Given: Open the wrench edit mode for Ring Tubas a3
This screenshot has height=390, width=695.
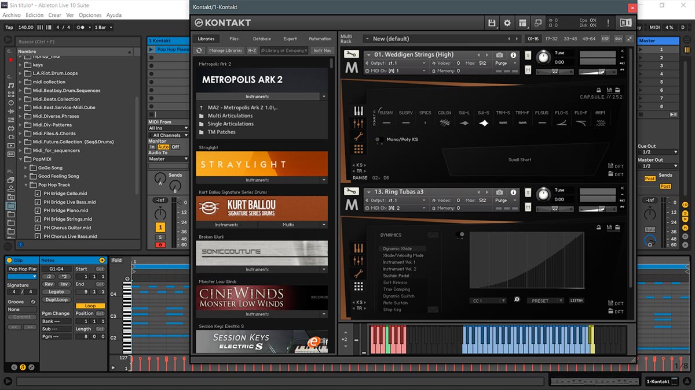Looking at the screenshot, I should point(351,192).
